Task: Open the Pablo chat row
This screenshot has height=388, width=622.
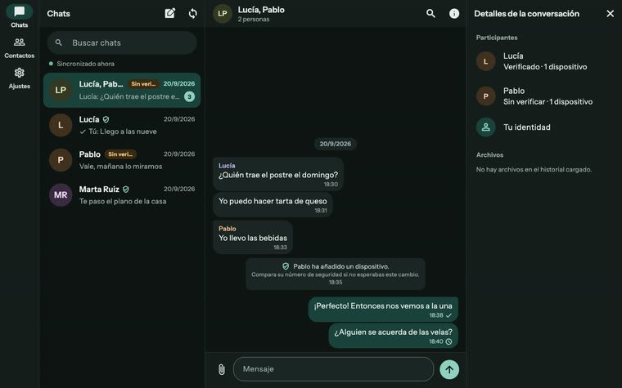Action: coord(122,160)
